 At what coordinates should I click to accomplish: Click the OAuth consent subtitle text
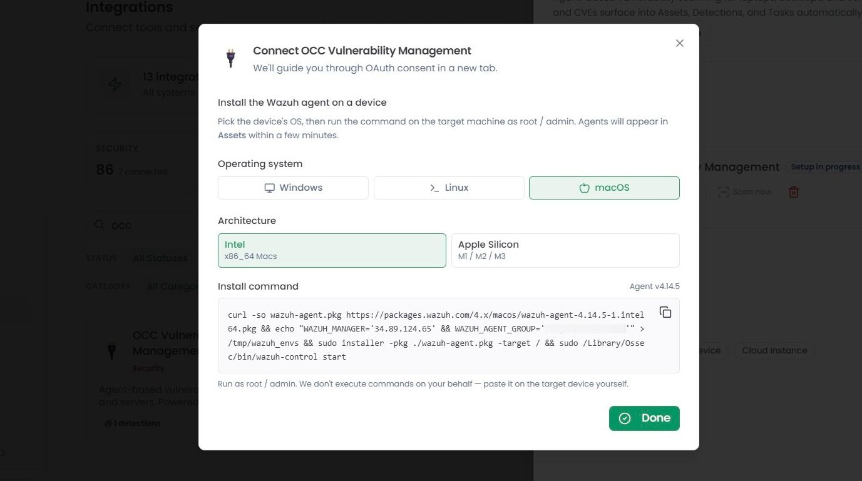point(375,68)
